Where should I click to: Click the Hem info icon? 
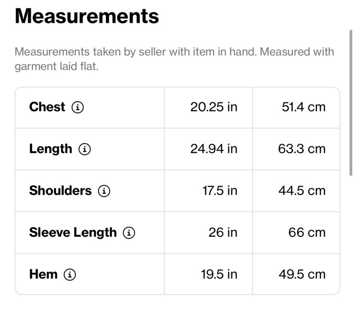pyautogui.click(x=70, y=275)
